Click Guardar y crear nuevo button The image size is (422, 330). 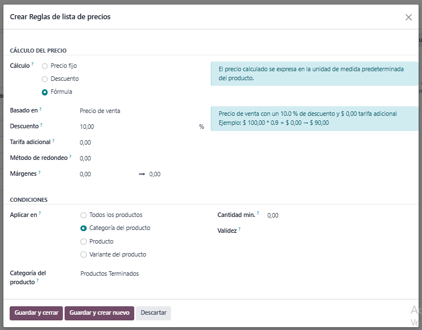99,313
